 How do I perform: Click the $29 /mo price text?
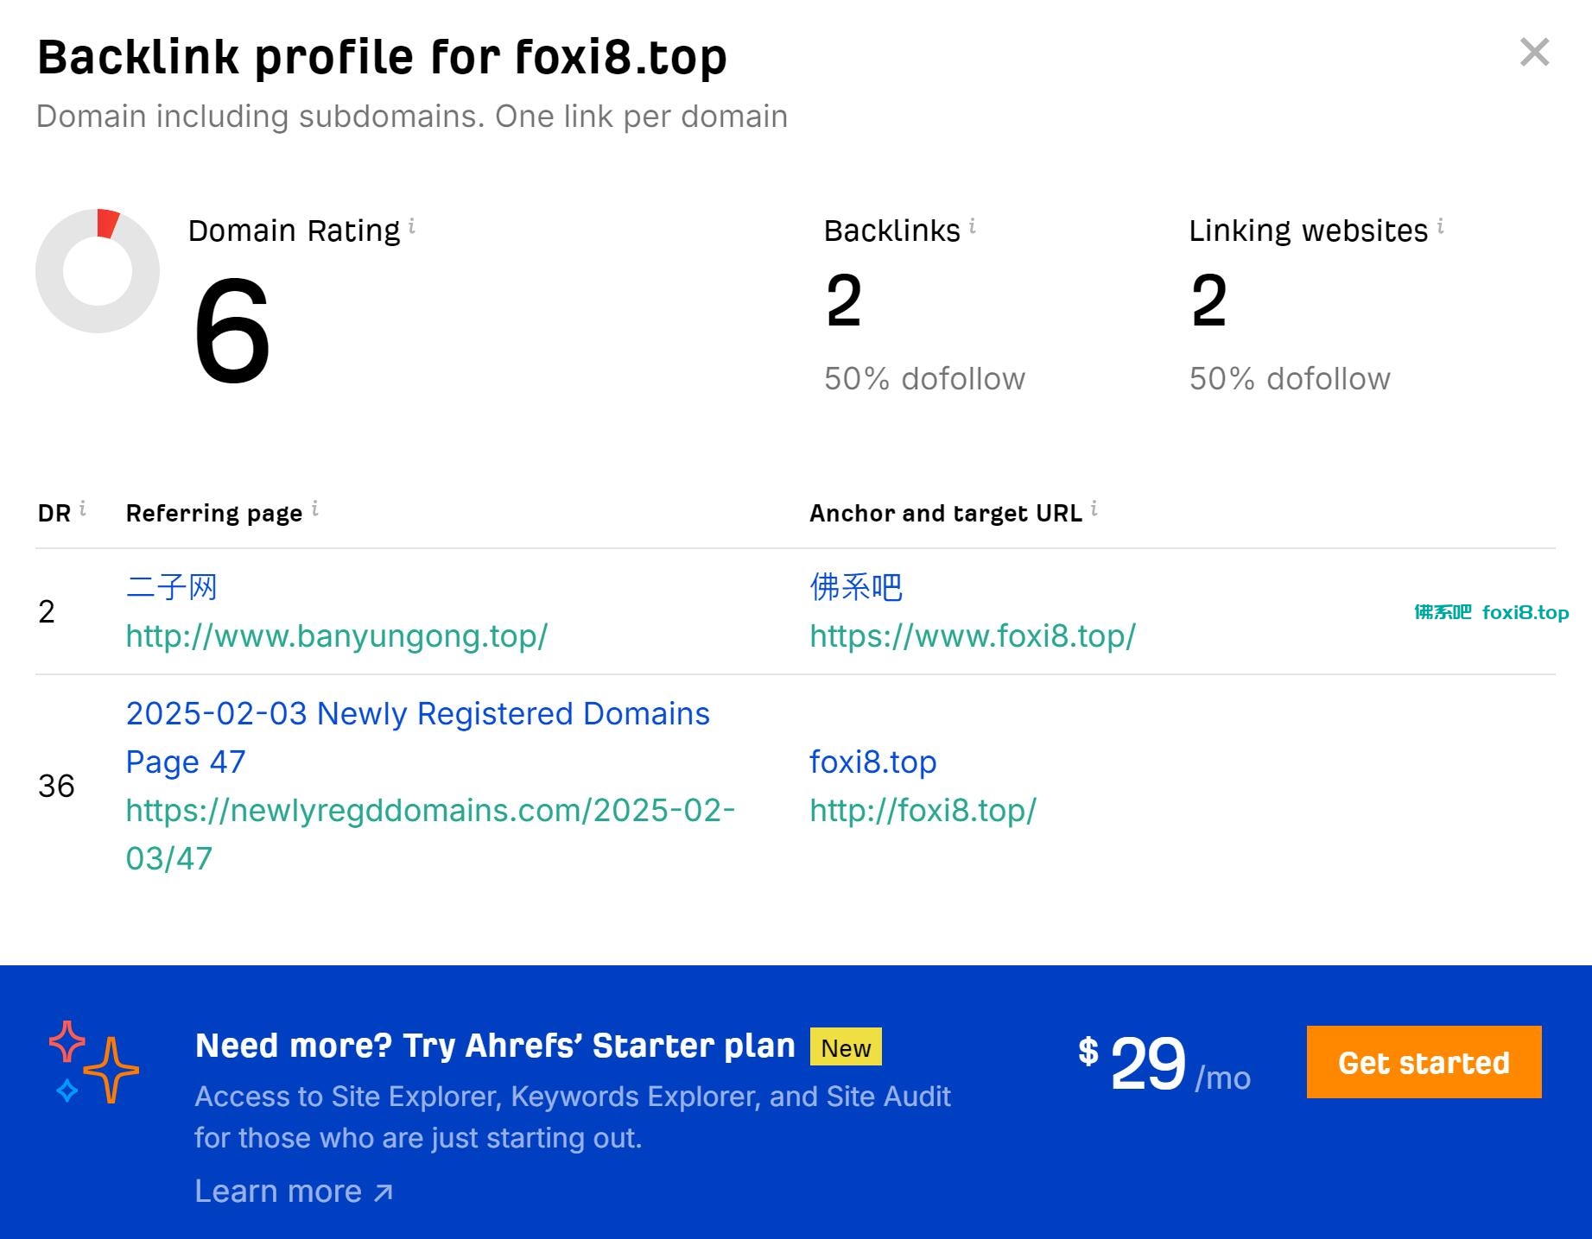pos(1164,1064)
